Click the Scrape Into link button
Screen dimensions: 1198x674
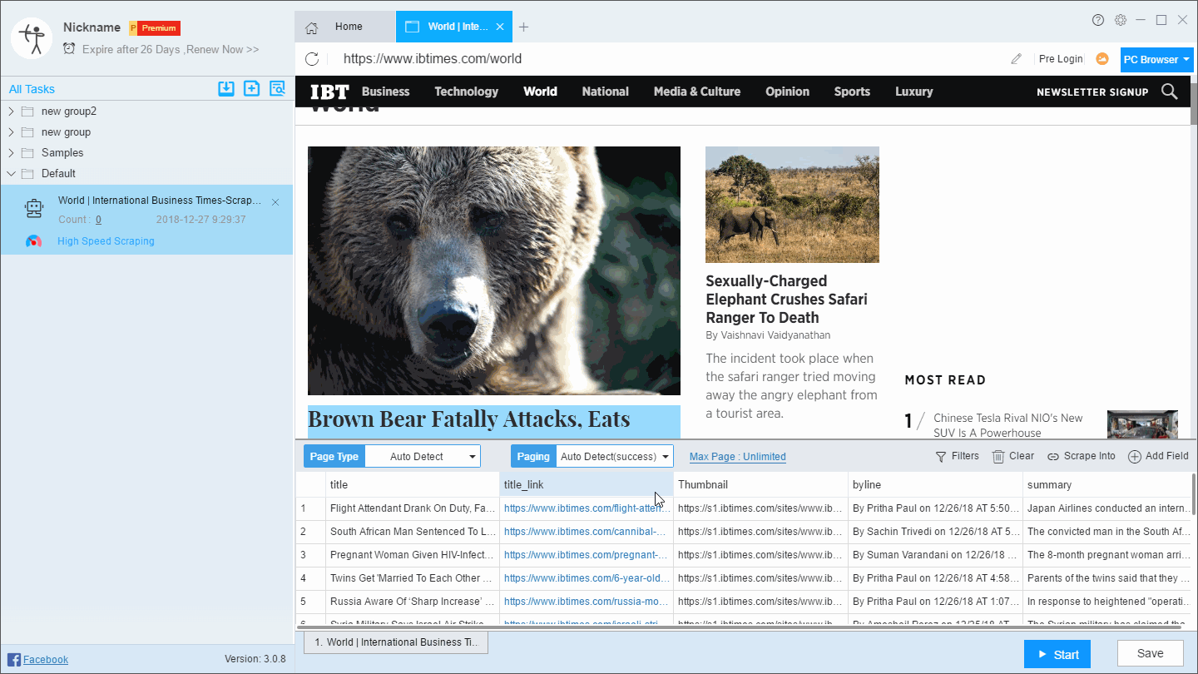[1082, 456]
